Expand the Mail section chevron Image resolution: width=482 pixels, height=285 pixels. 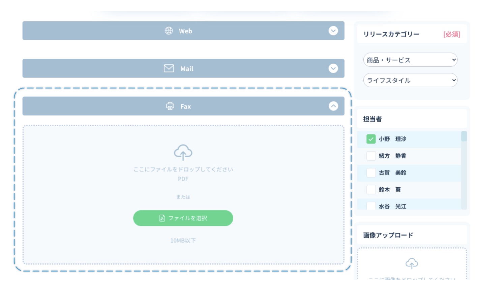(333, 68)
